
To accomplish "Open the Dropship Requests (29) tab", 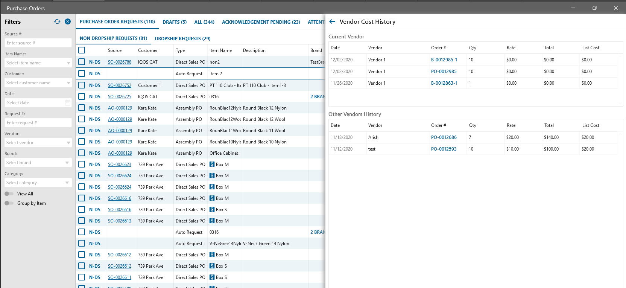I will 182,39.
